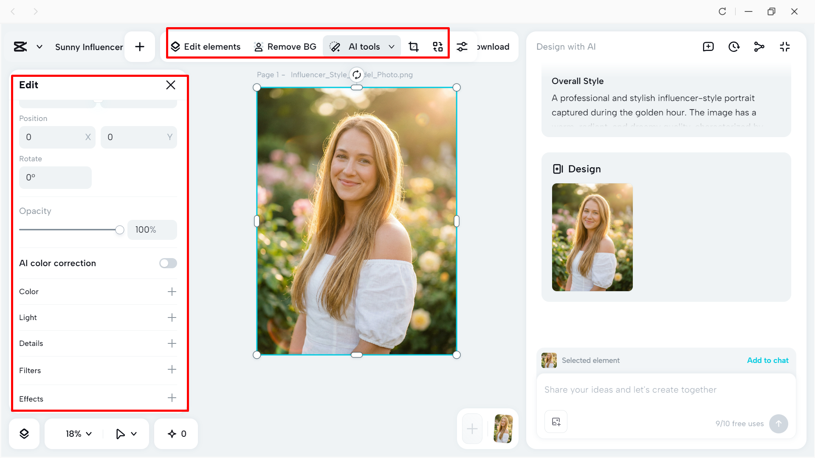815x458 pixels.
Task: Collapse the Design with AI panel
Action: (x=784, y=47)
